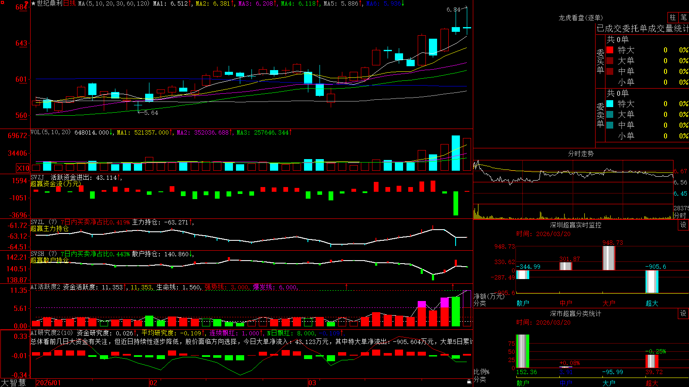
Task: Click the red 特大 buy order swatch
Action: coord(610,50)
